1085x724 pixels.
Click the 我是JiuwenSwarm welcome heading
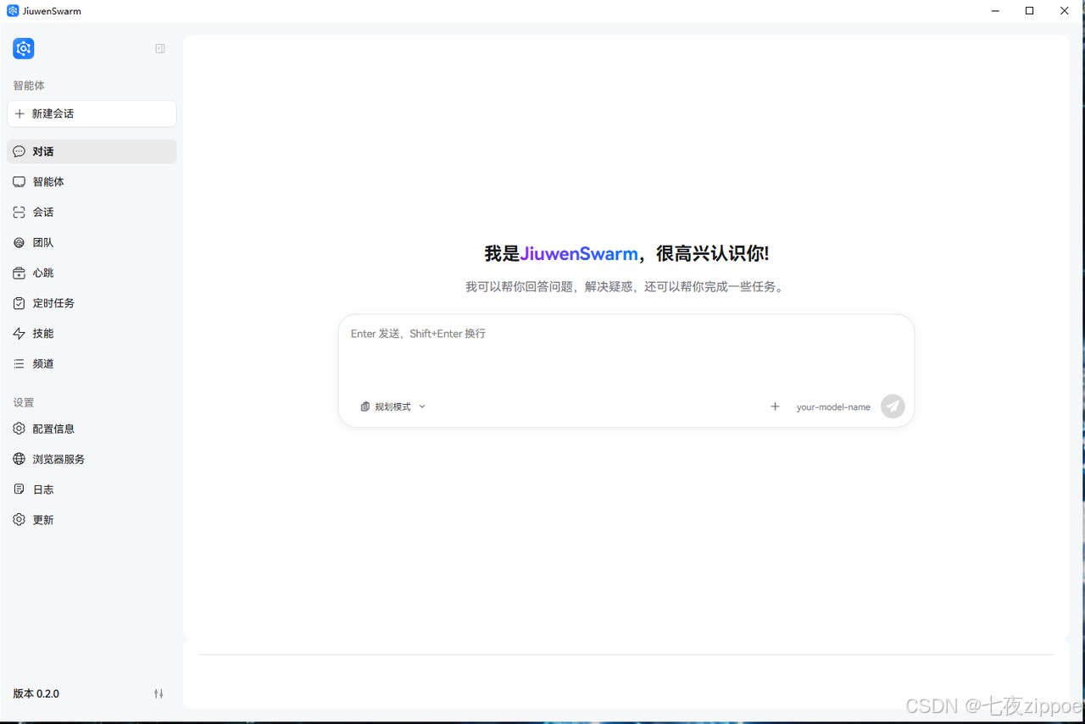tap(626, 253)
